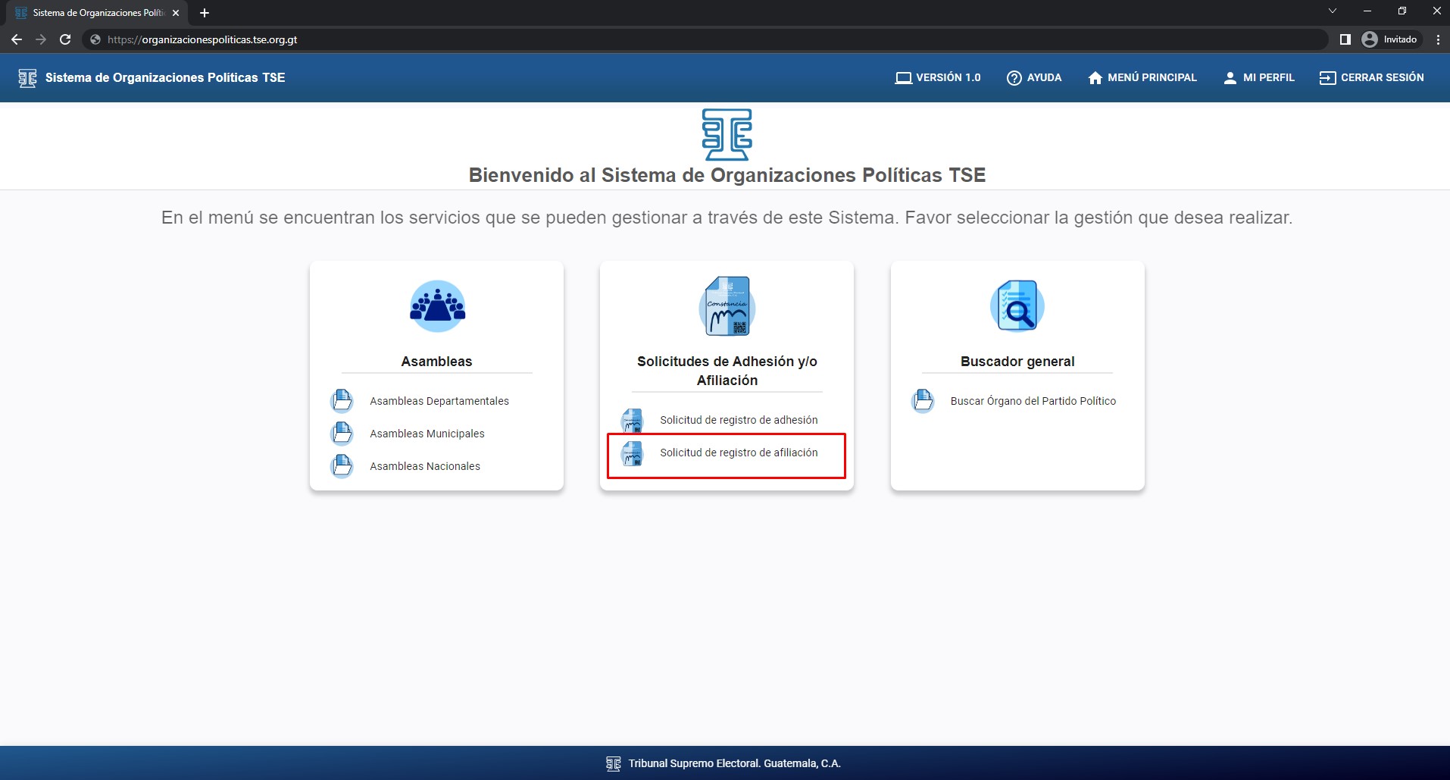Click the TSE logo in the header
The image size is (1450, 780).
[27, 78]
